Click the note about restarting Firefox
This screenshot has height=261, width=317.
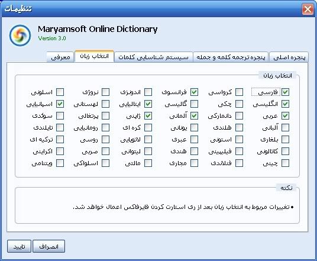click(x=183, y=207)
